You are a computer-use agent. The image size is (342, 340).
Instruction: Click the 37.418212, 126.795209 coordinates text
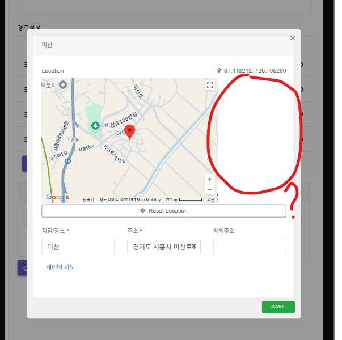pos(255,71)
